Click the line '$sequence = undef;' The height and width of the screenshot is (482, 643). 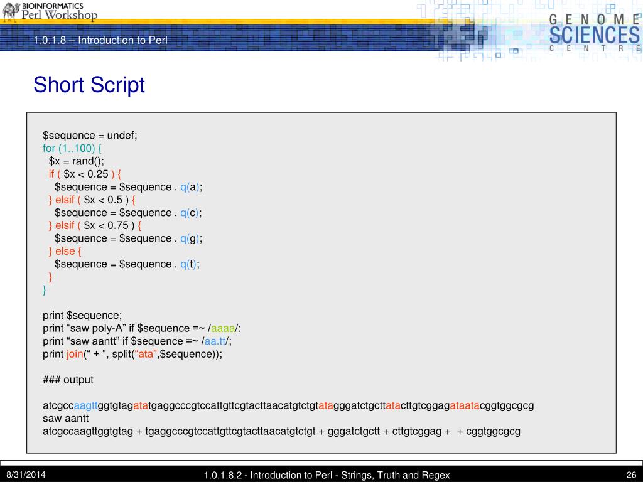pos(90,136)
